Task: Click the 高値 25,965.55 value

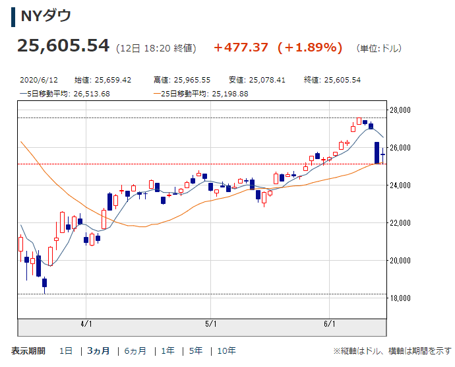Action: click(191, 80)
